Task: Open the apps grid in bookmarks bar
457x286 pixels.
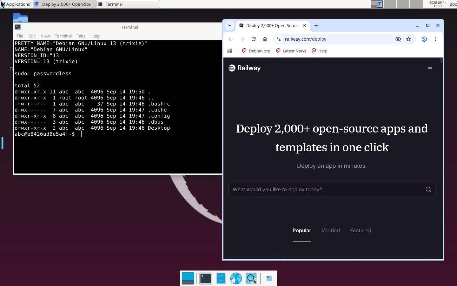Action: 230,51
